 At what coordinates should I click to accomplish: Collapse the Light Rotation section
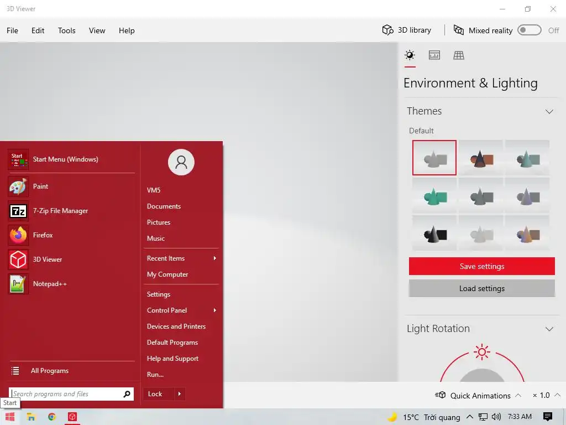click(x=549, y=329)
